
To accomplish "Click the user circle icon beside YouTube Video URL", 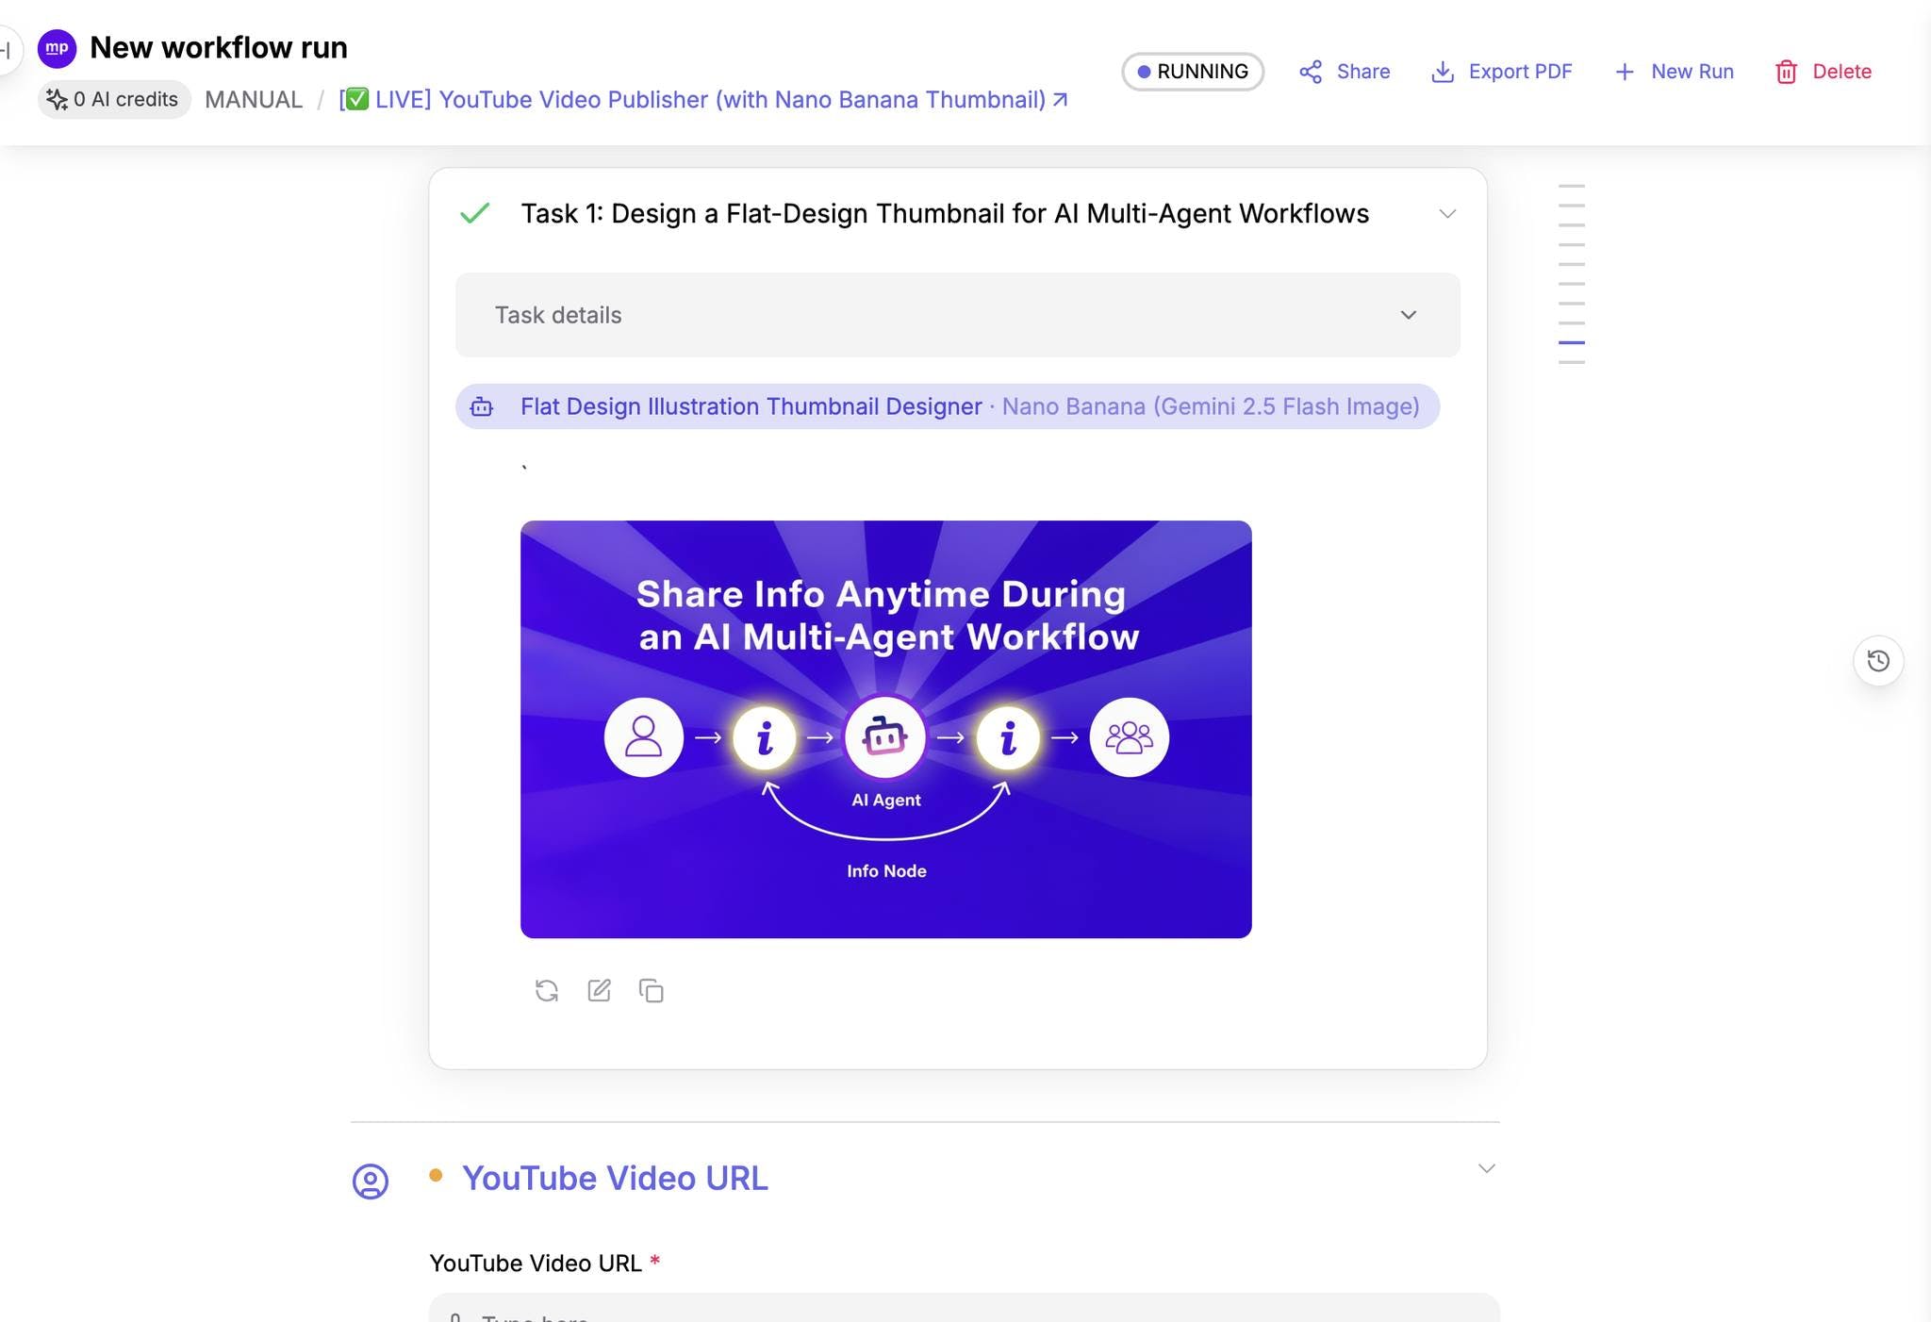I will click(371, 1181).
